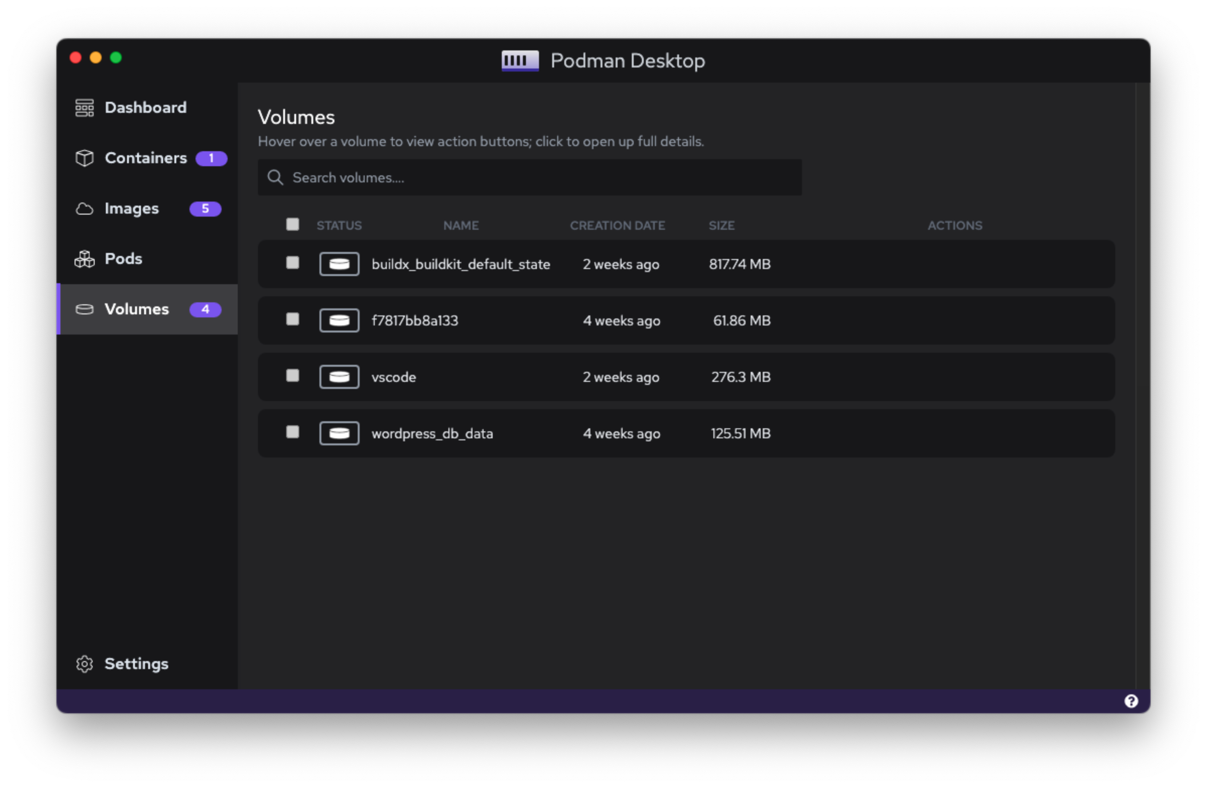This screenshot has height=788, width=1207.
Task: Open the Dashboard section
Action: coord(145,107)
